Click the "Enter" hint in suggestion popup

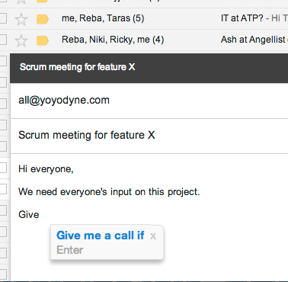point(70,250)
